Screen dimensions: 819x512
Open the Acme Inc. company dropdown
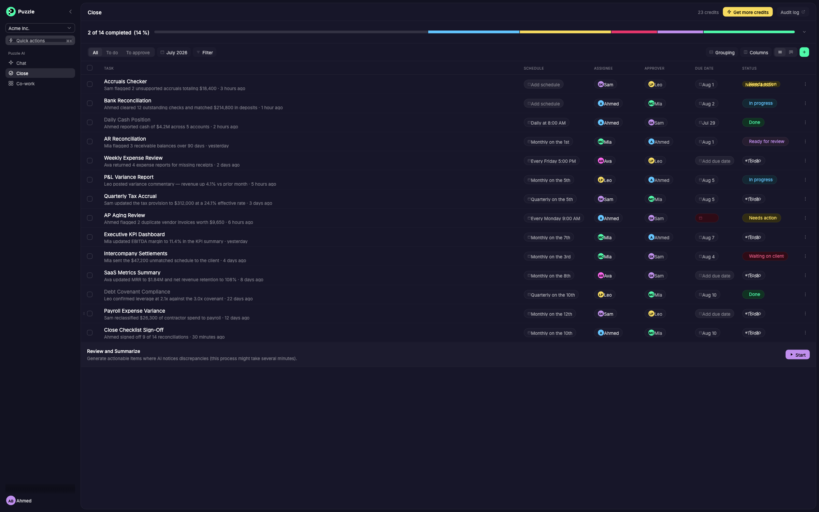point(40,28)
